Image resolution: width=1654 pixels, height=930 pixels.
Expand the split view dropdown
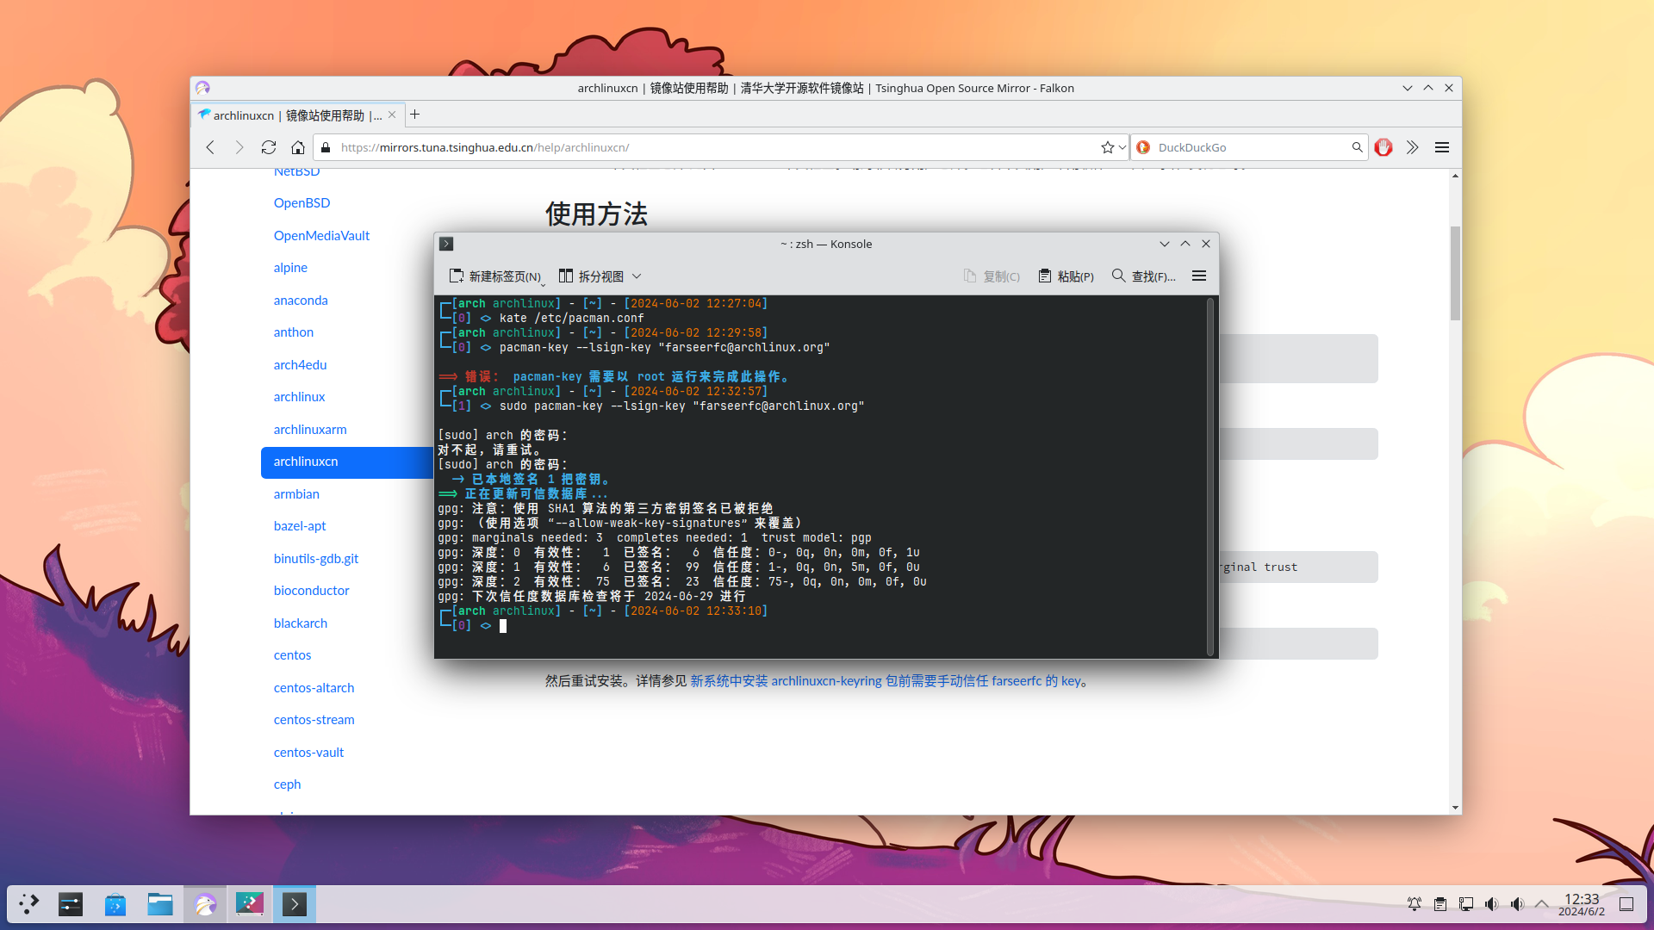[637, 276]
